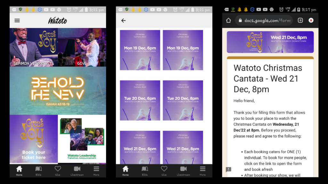Tap the Book your ticket here tile
The height and width of the screenshot is (184, 328).
34,139
